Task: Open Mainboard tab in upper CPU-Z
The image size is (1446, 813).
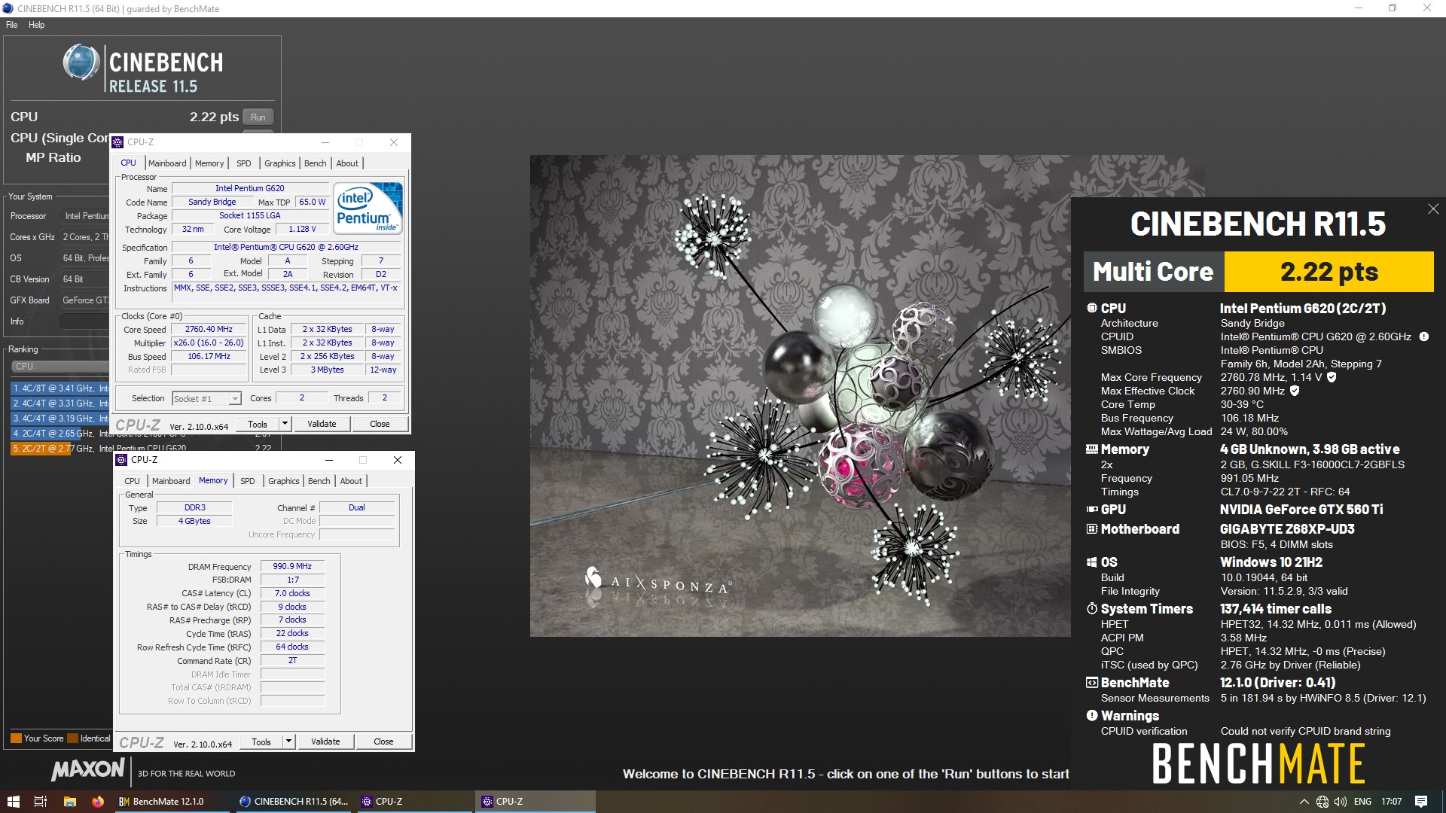Action: click(167, 163)
